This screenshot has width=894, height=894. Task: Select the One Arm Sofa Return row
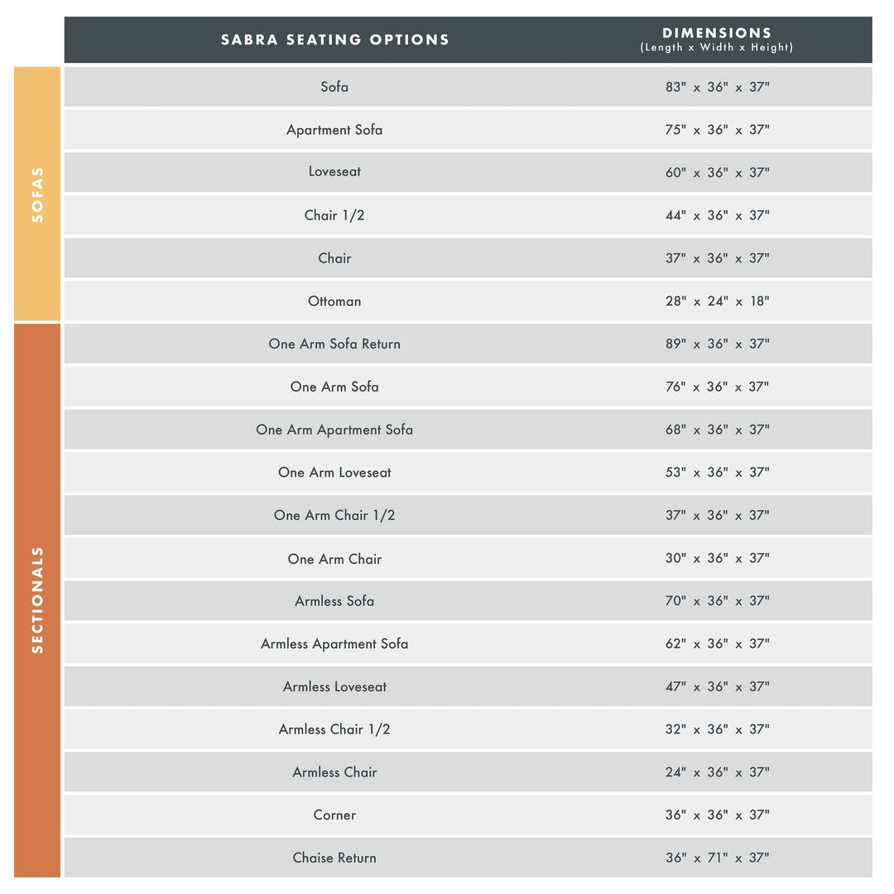334,344
